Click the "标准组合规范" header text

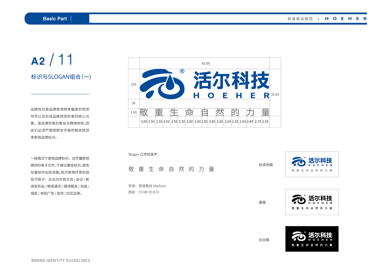pyautogui.click(x=300, y=19)
